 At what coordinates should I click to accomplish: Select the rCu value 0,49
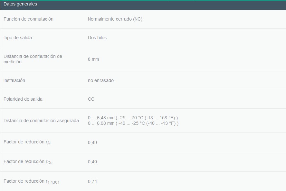[x=92, y=162]
